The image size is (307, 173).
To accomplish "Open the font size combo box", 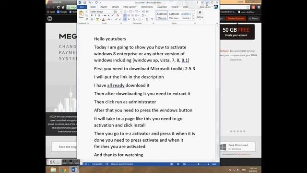I will tap(118, 12).
